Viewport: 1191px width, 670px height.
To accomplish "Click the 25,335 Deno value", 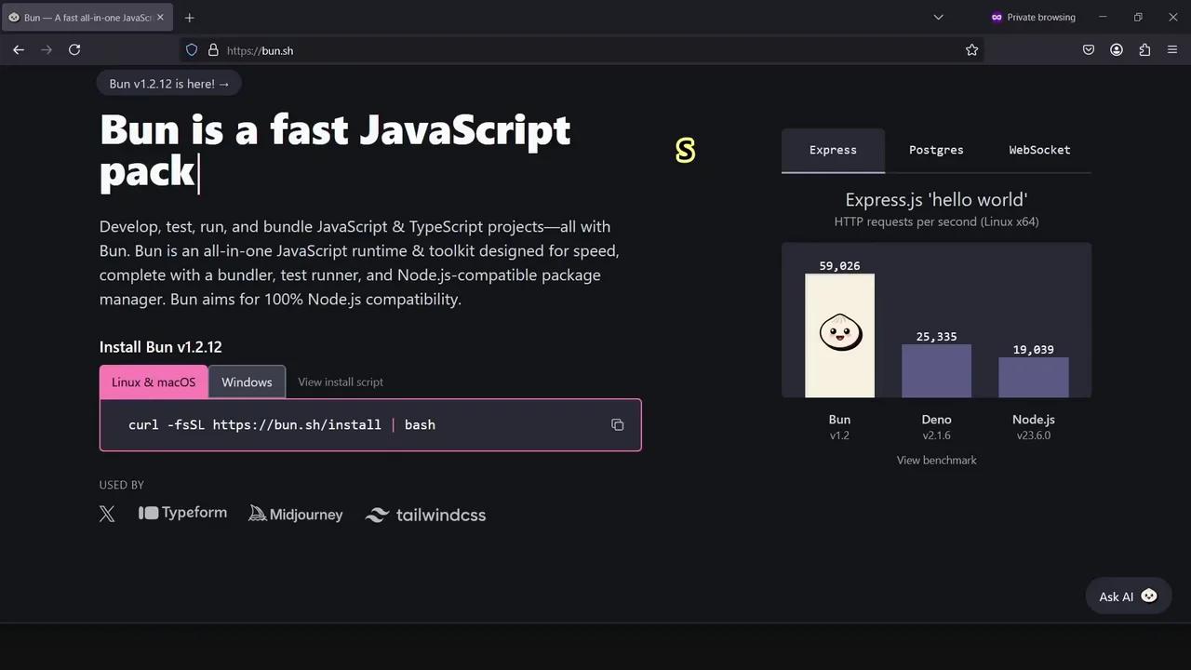I will [936, 337].
